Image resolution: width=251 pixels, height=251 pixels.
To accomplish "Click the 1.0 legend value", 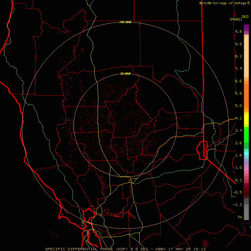I will 238,168.
